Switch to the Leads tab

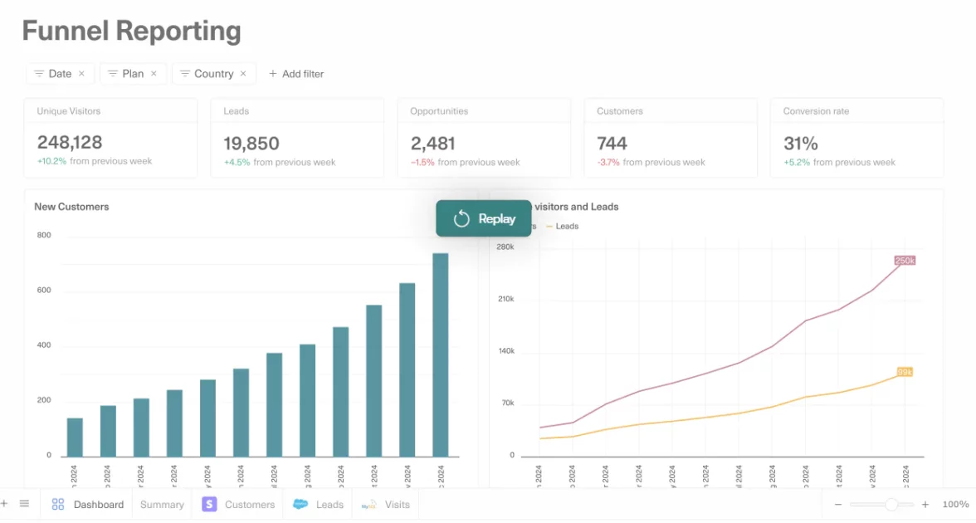point(329,504)
